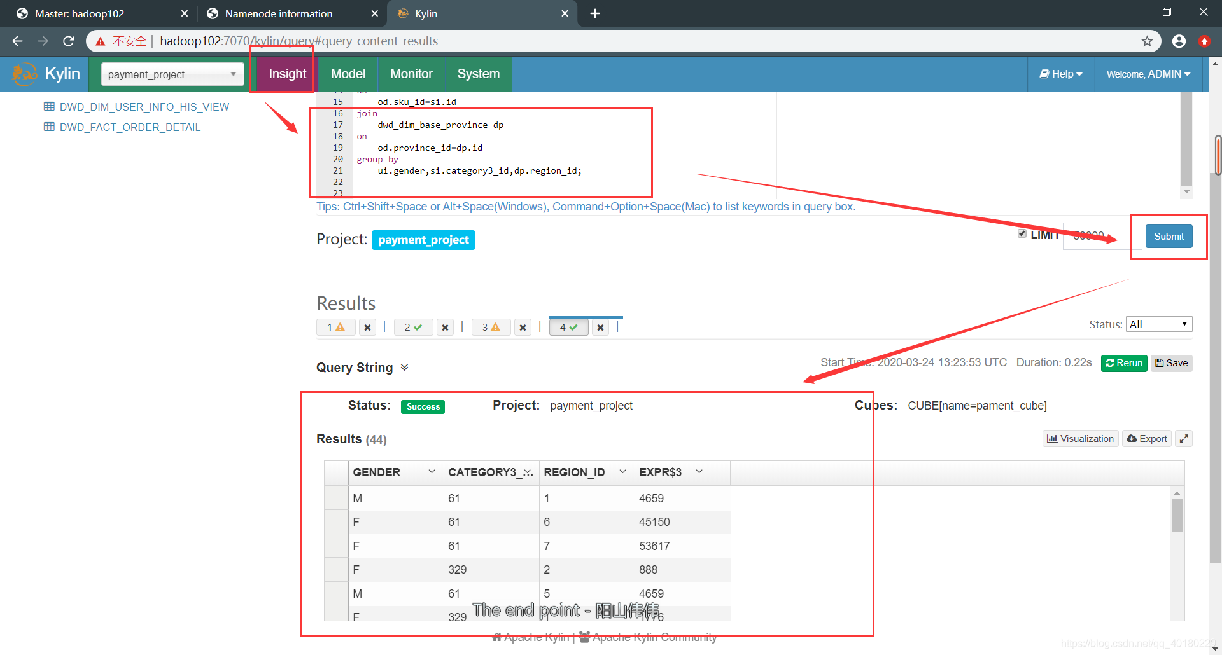The image size is (1222, 655).
Task: Select query result tab 2
Action: click(x=414, y=327)
